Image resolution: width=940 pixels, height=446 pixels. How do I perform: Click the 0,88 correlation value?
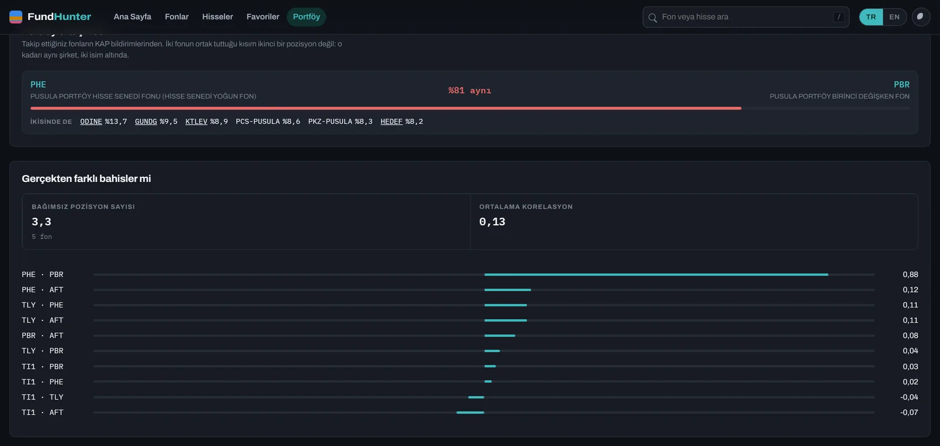pos(910,275)
